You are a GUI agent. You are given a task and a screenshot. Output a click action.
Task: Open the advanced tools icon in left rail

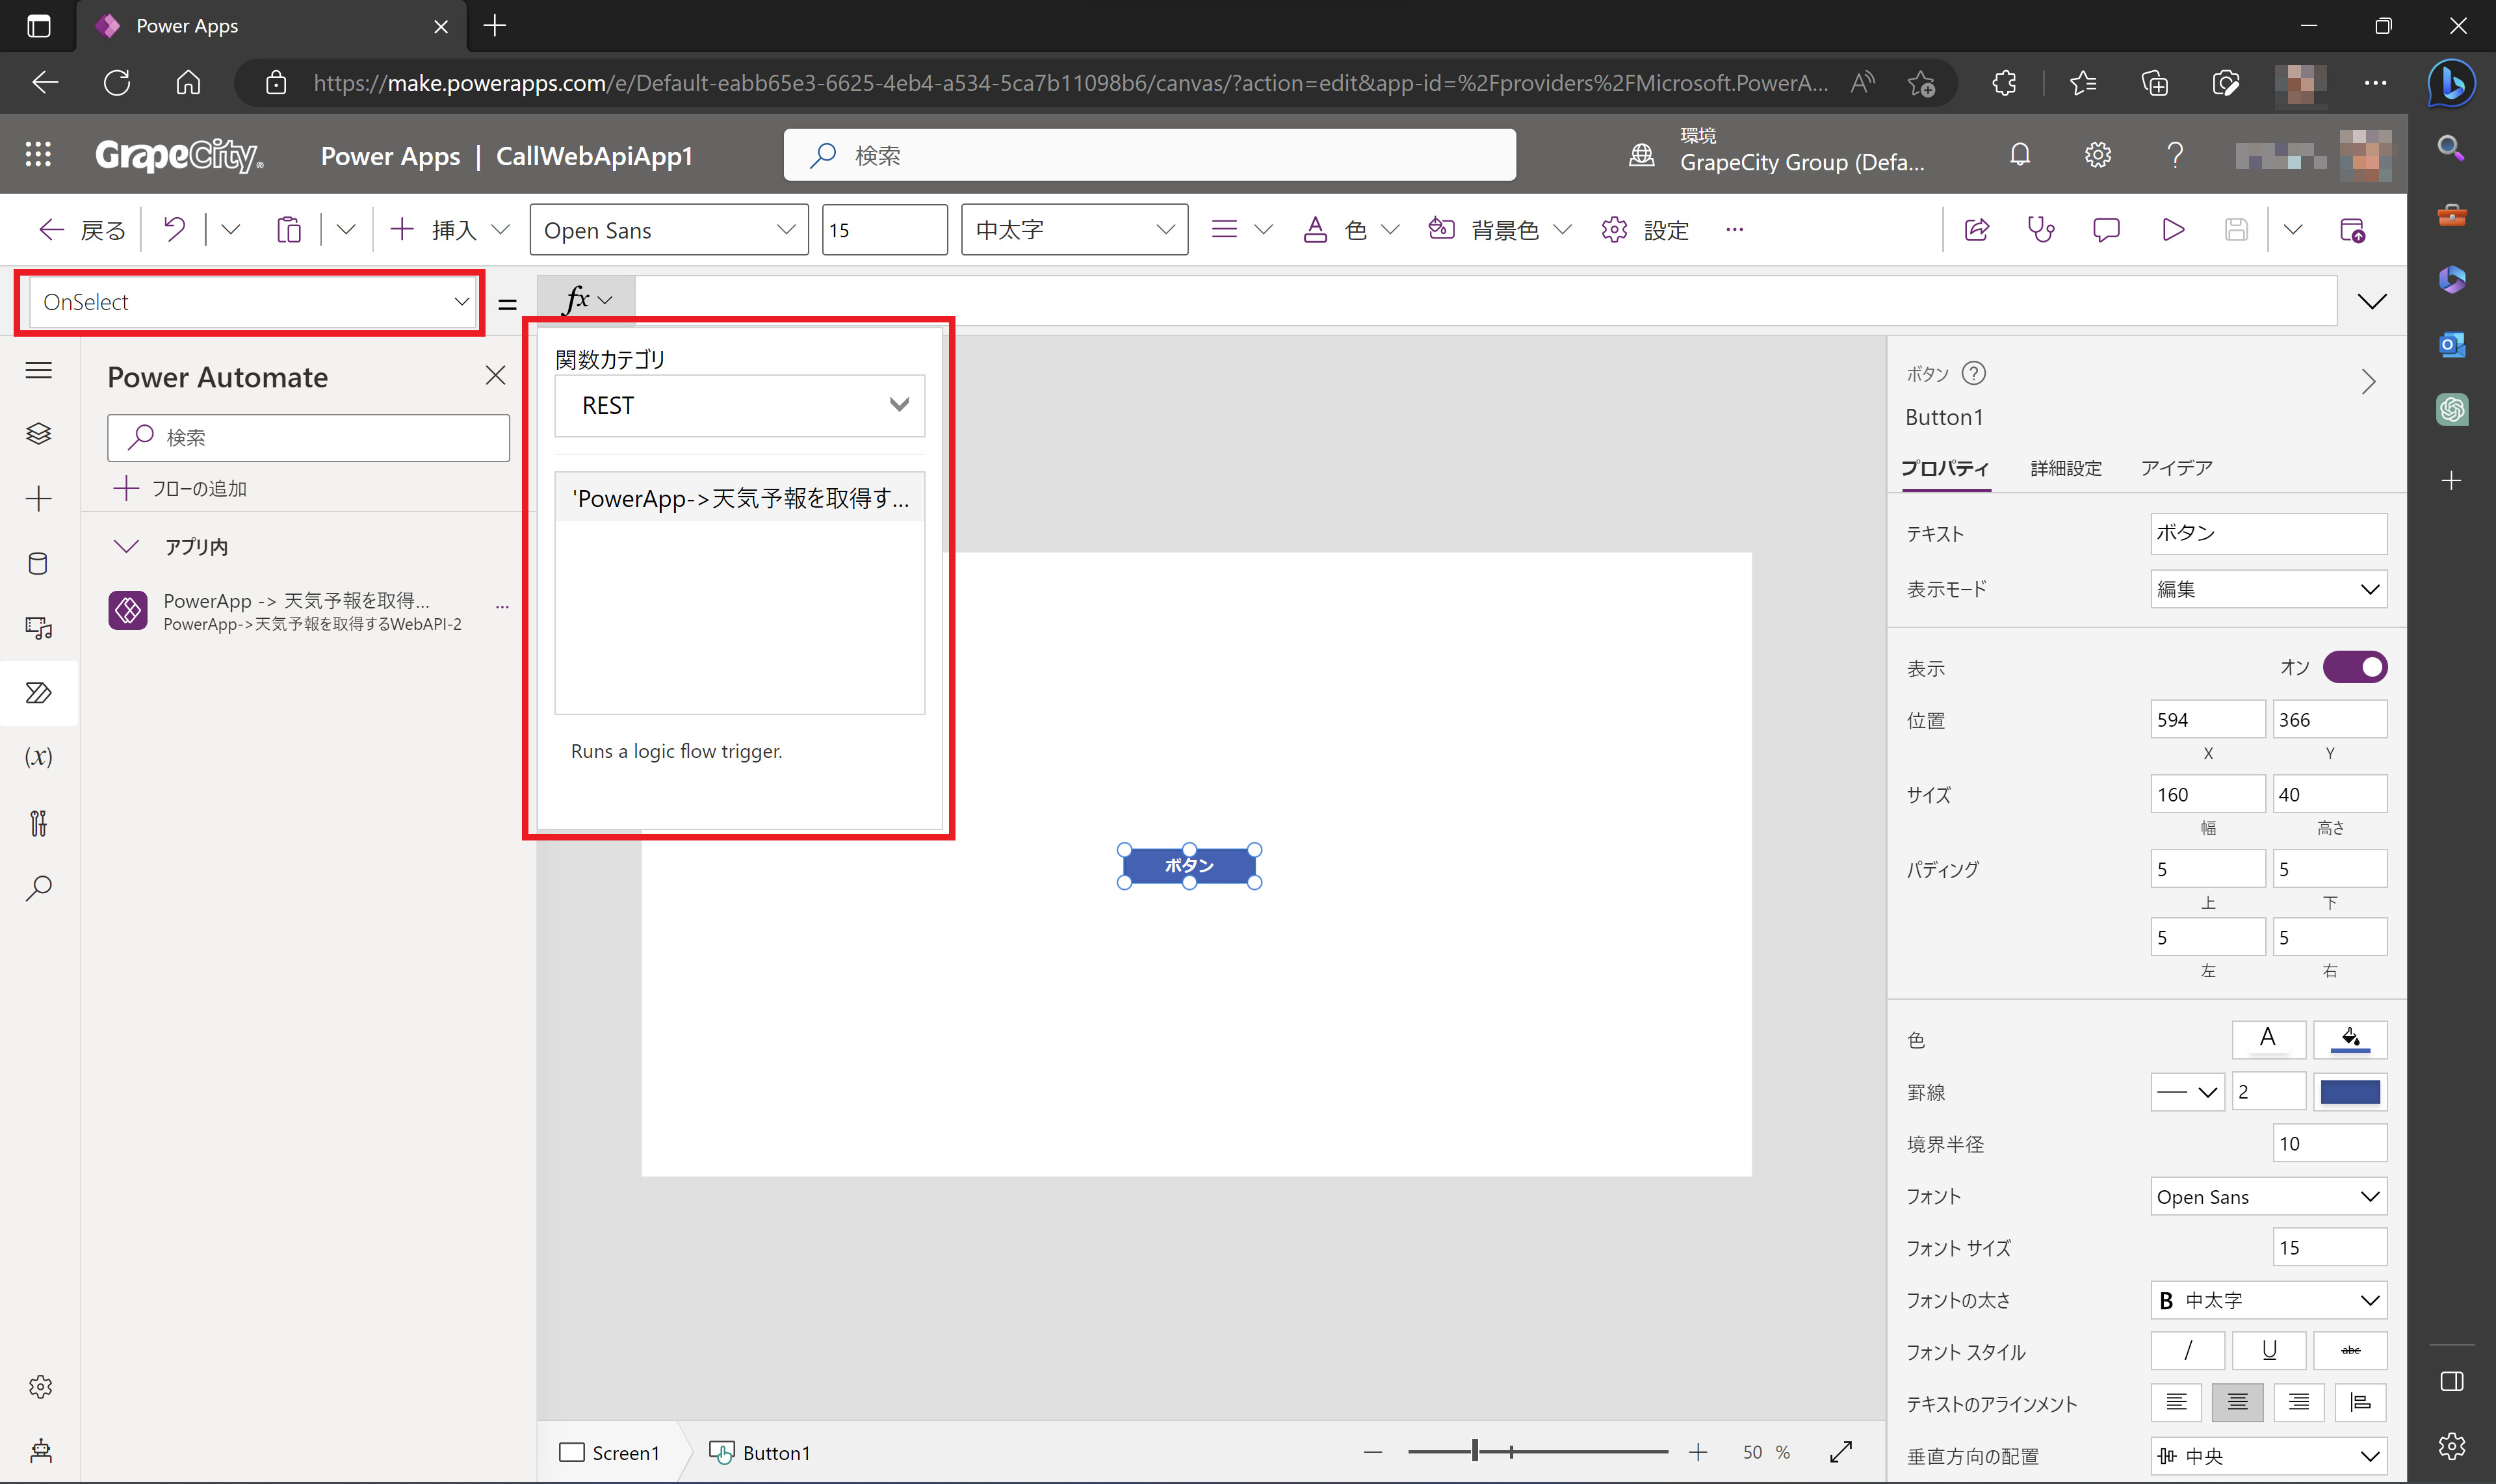click(38, 823)
